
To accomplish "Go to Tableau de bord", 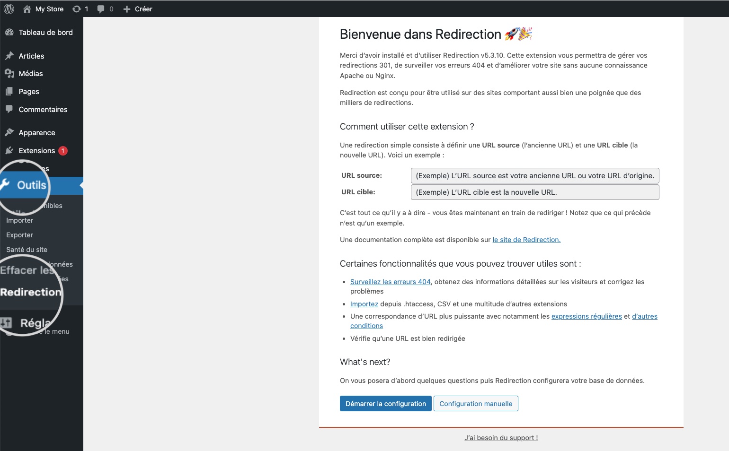I will pyautogui.click(x=42, y=32).
